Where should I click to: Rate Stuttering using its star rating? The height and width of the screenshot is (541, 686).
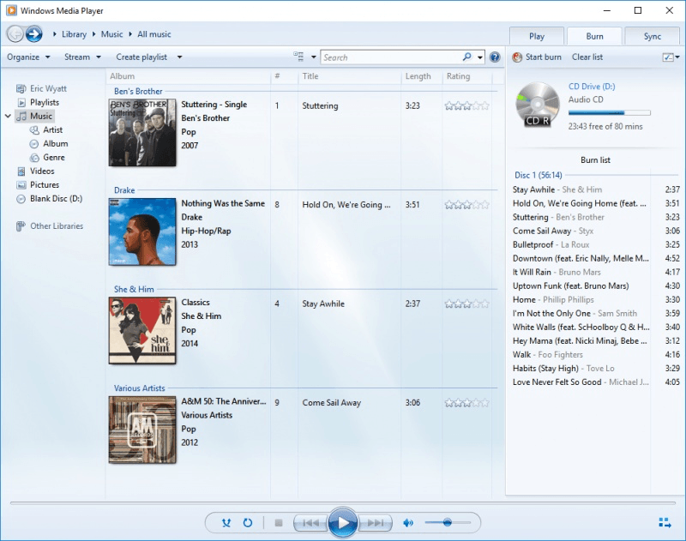(466, 105)
